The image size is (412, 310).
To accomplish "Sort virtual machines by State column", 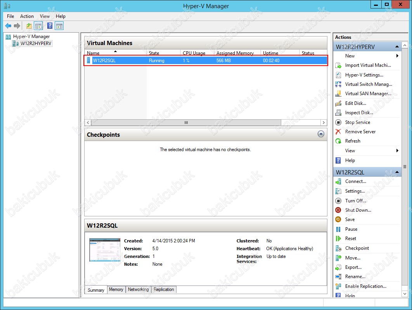I will click(x=163, y=53).
